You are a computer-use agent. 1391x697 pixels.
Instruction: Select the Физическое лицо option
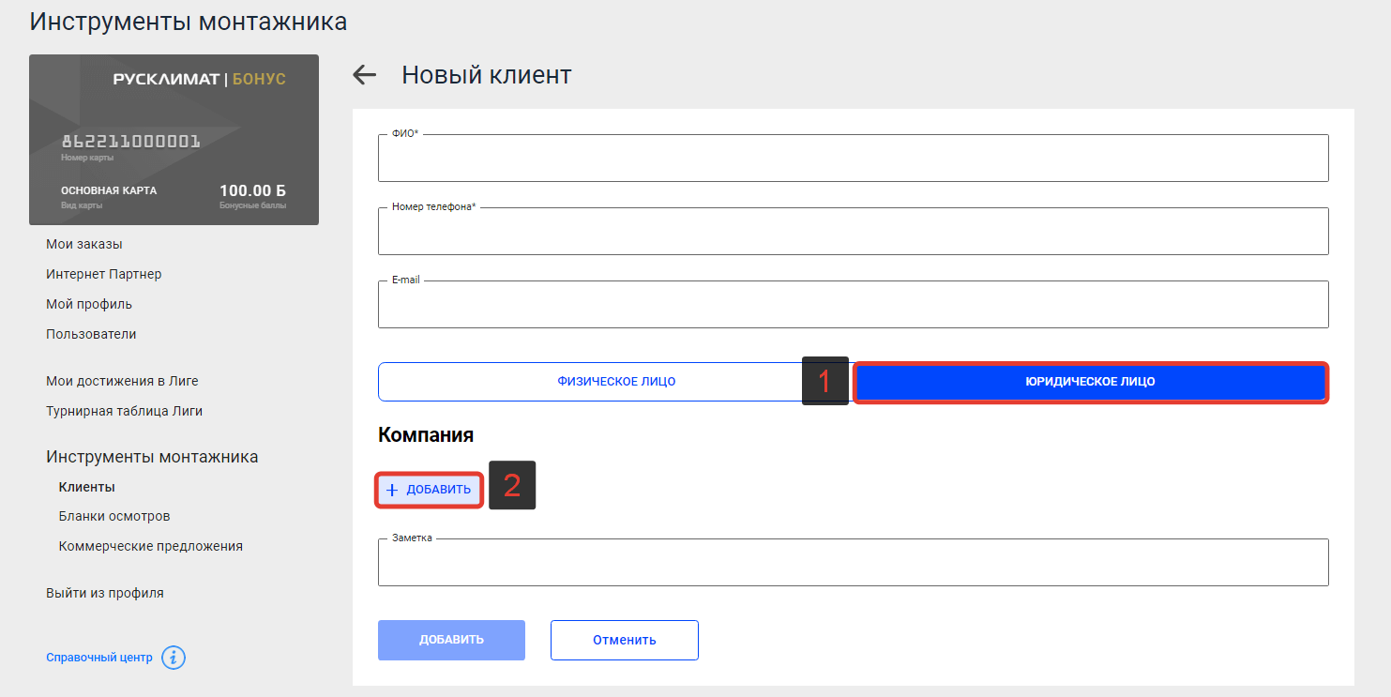point(616,382)
